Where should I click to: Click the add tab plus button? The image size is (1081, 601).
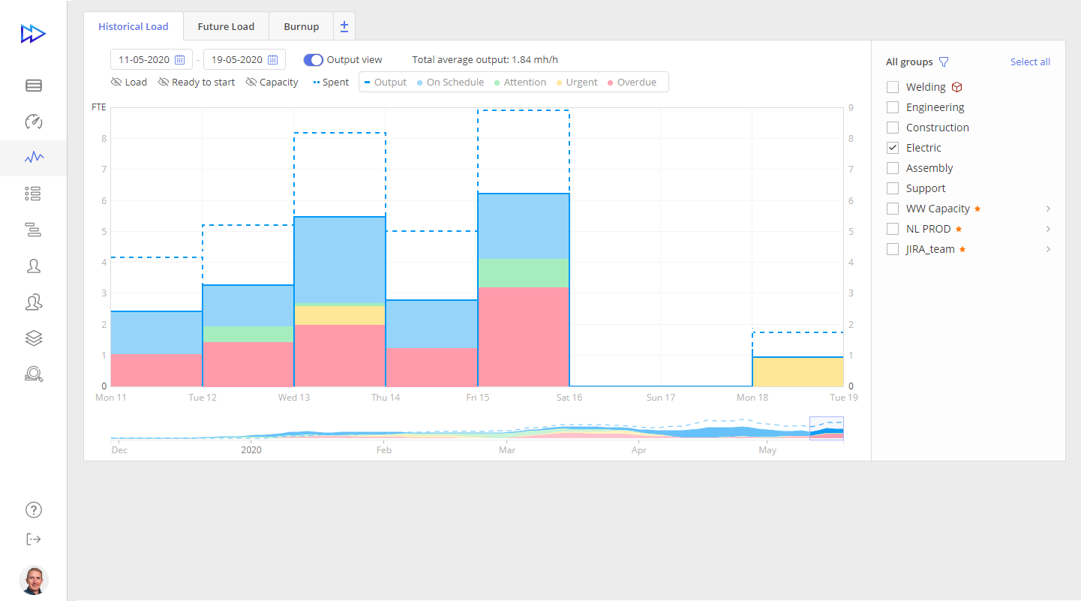(x=344, y=26)
